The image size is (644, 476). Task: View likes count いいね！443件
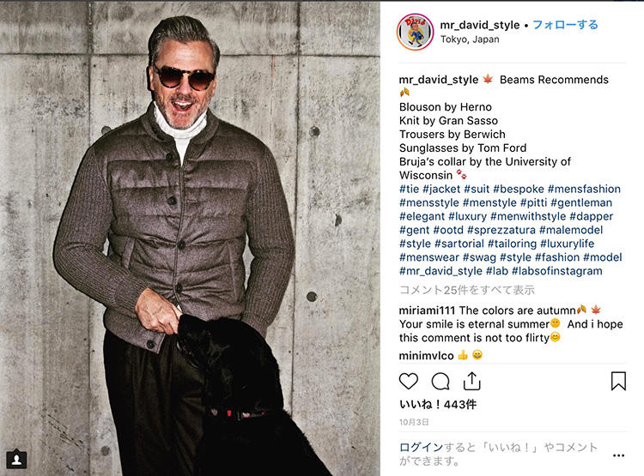438,405
